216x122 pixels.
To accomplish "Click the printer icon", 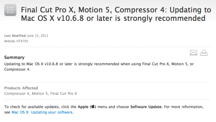I will pos(204,52).
